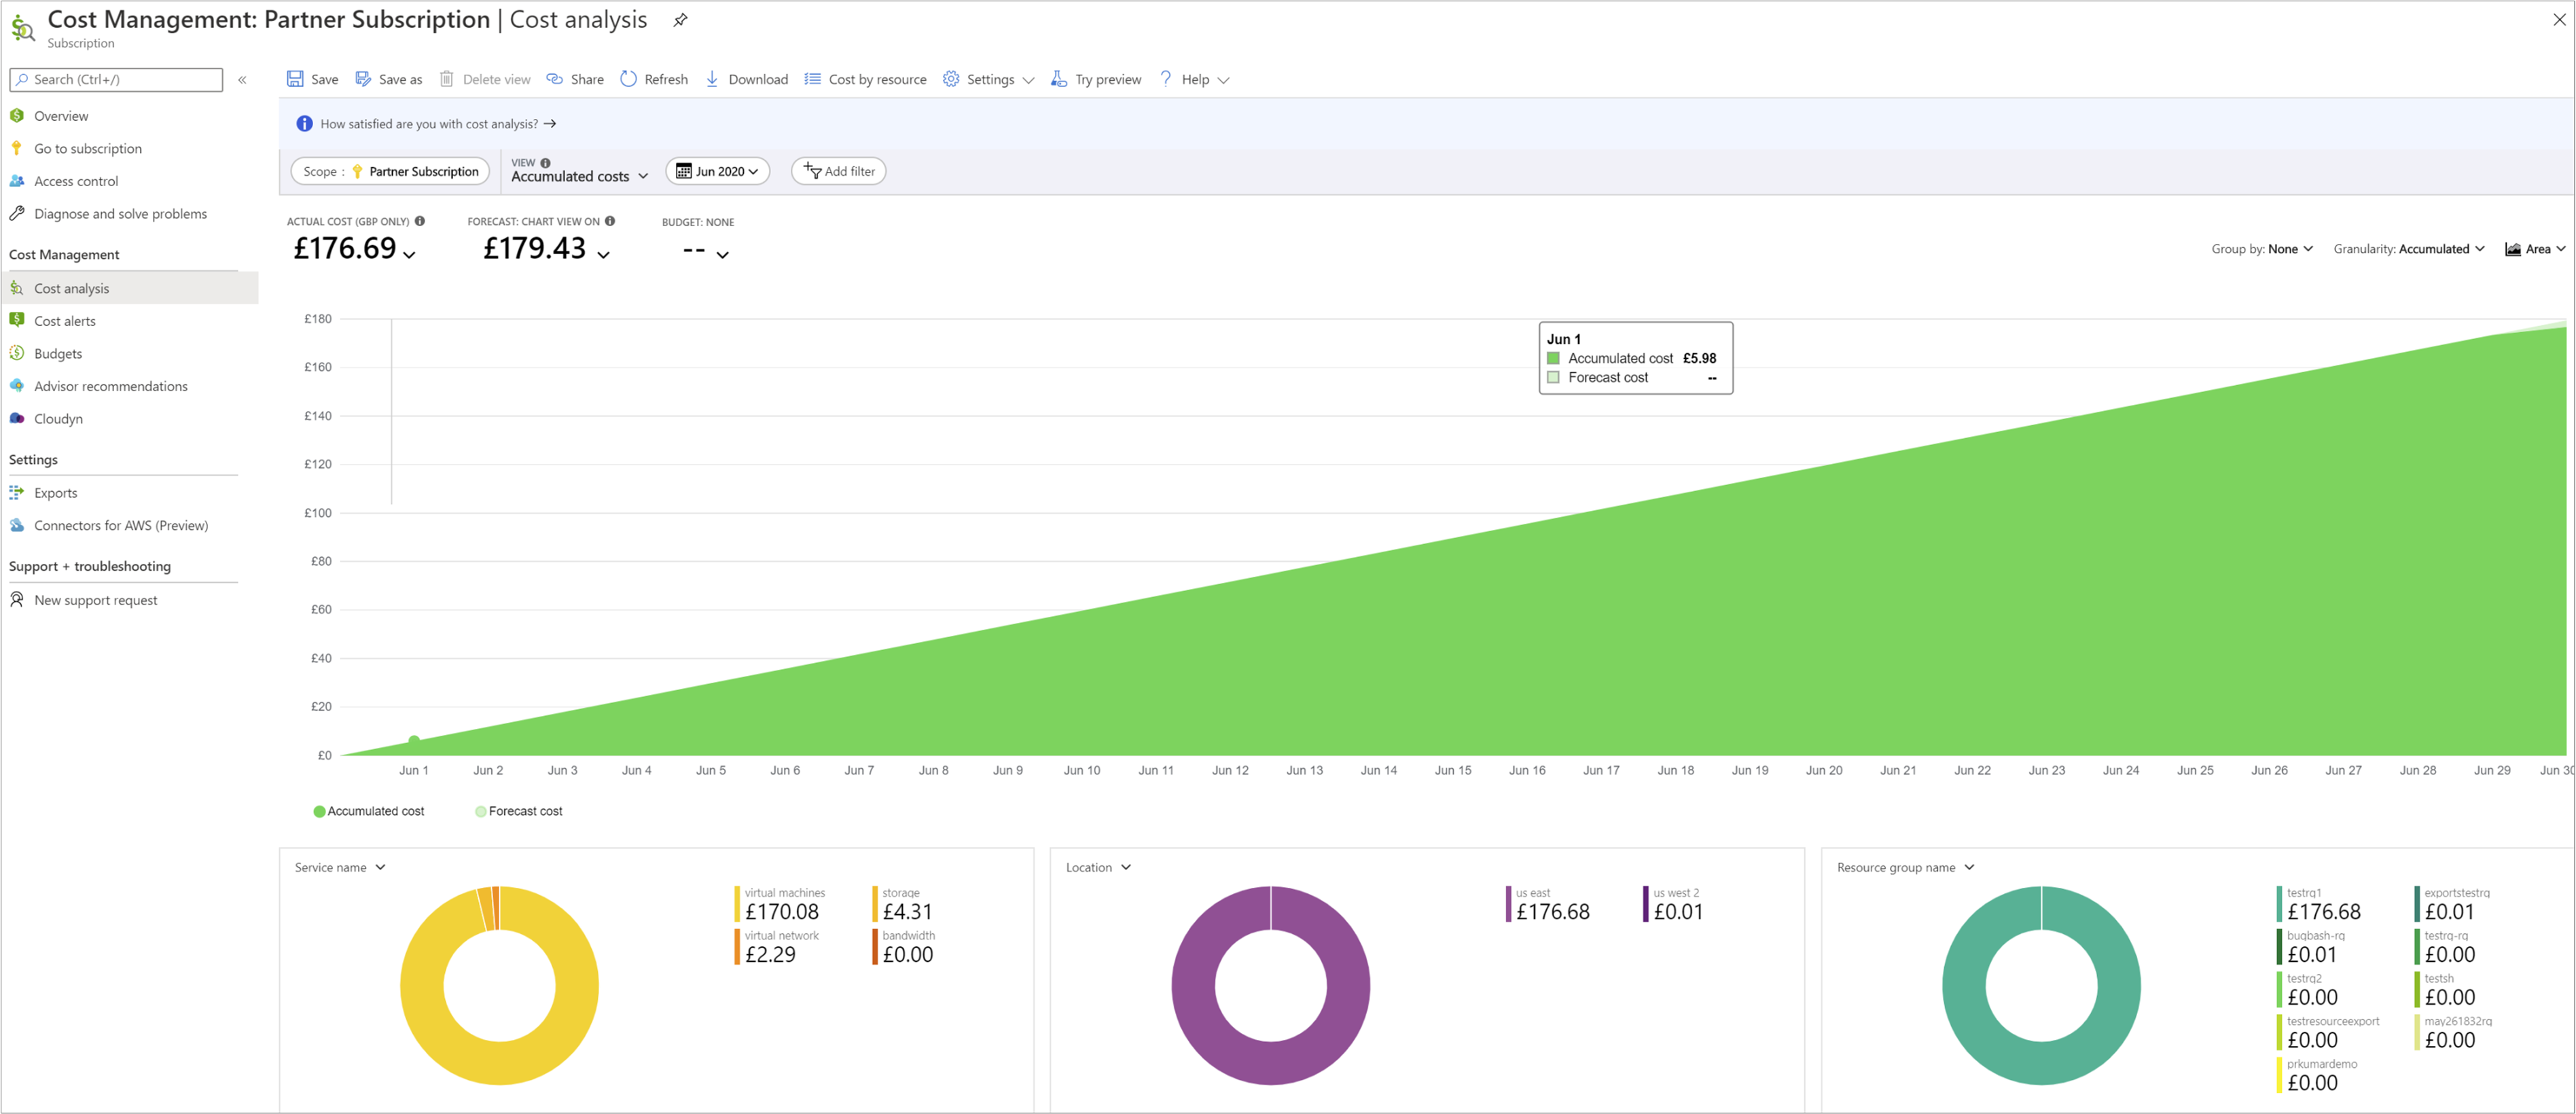Open Cost by resource list view
The height and width of the screenshot is (1114, 2576).
(866, 79)
